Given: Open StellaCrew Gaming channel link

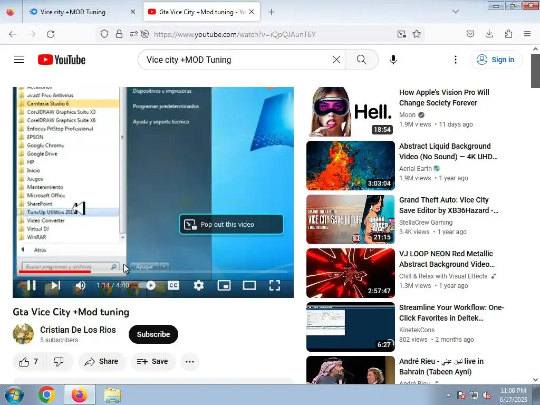Looking at the screenshot, I should click(x=426, y=223).
